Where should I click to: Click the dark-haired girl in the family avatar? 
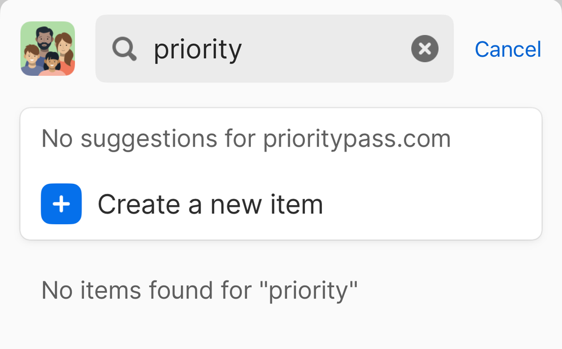(52, 62)
